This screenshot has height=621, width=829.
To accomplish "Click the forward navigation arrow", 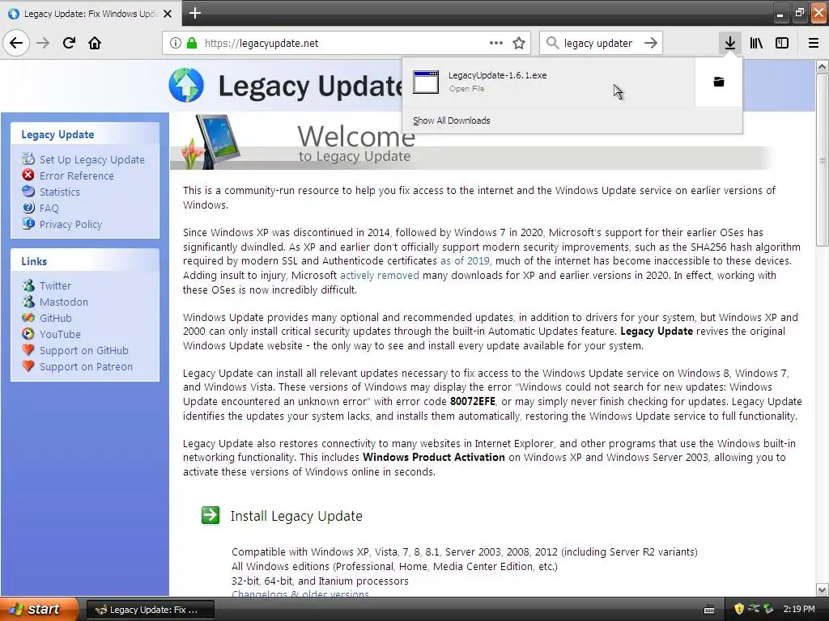I will (x=43, y=43).
